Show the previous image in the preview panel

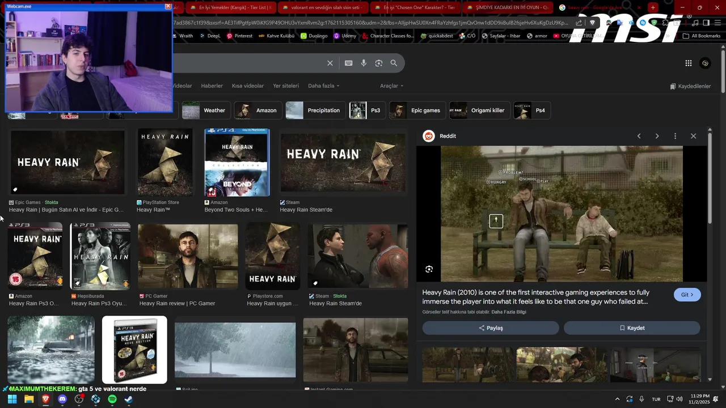(639, 136)
